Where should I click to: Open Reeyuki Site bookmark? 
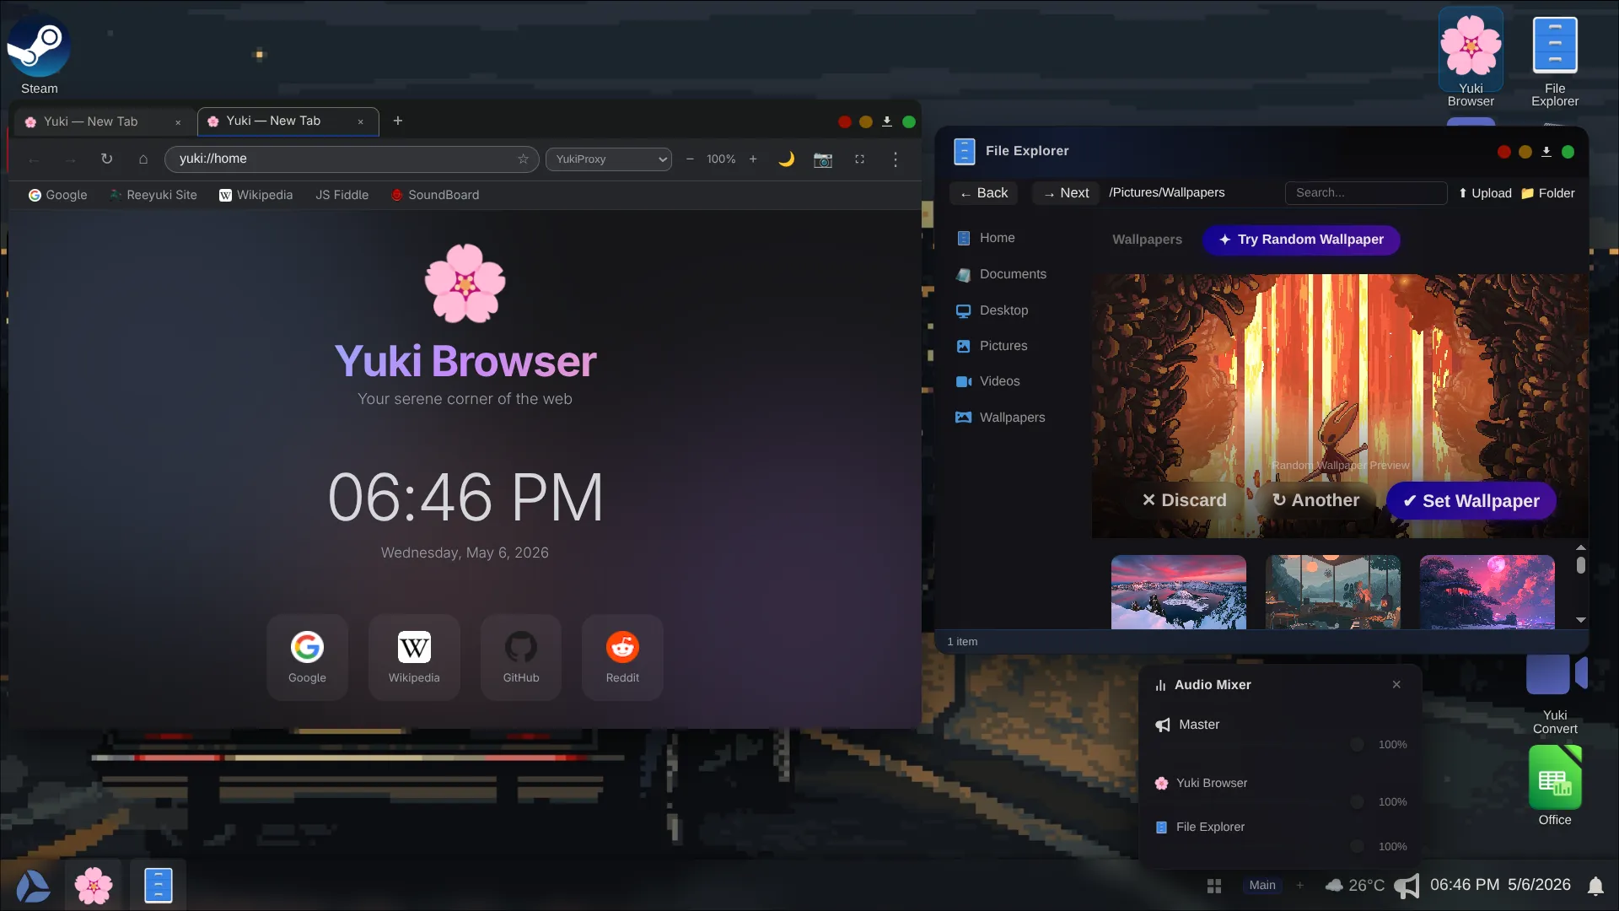tap(153, 195)
